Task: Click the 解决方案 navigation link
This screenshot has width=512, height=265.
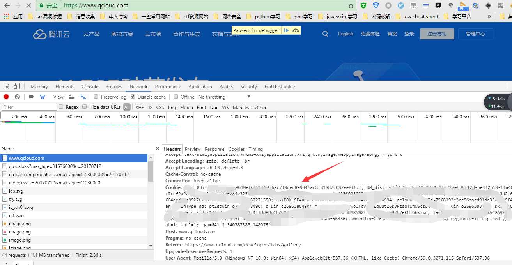Action: (x=122, y=34)
